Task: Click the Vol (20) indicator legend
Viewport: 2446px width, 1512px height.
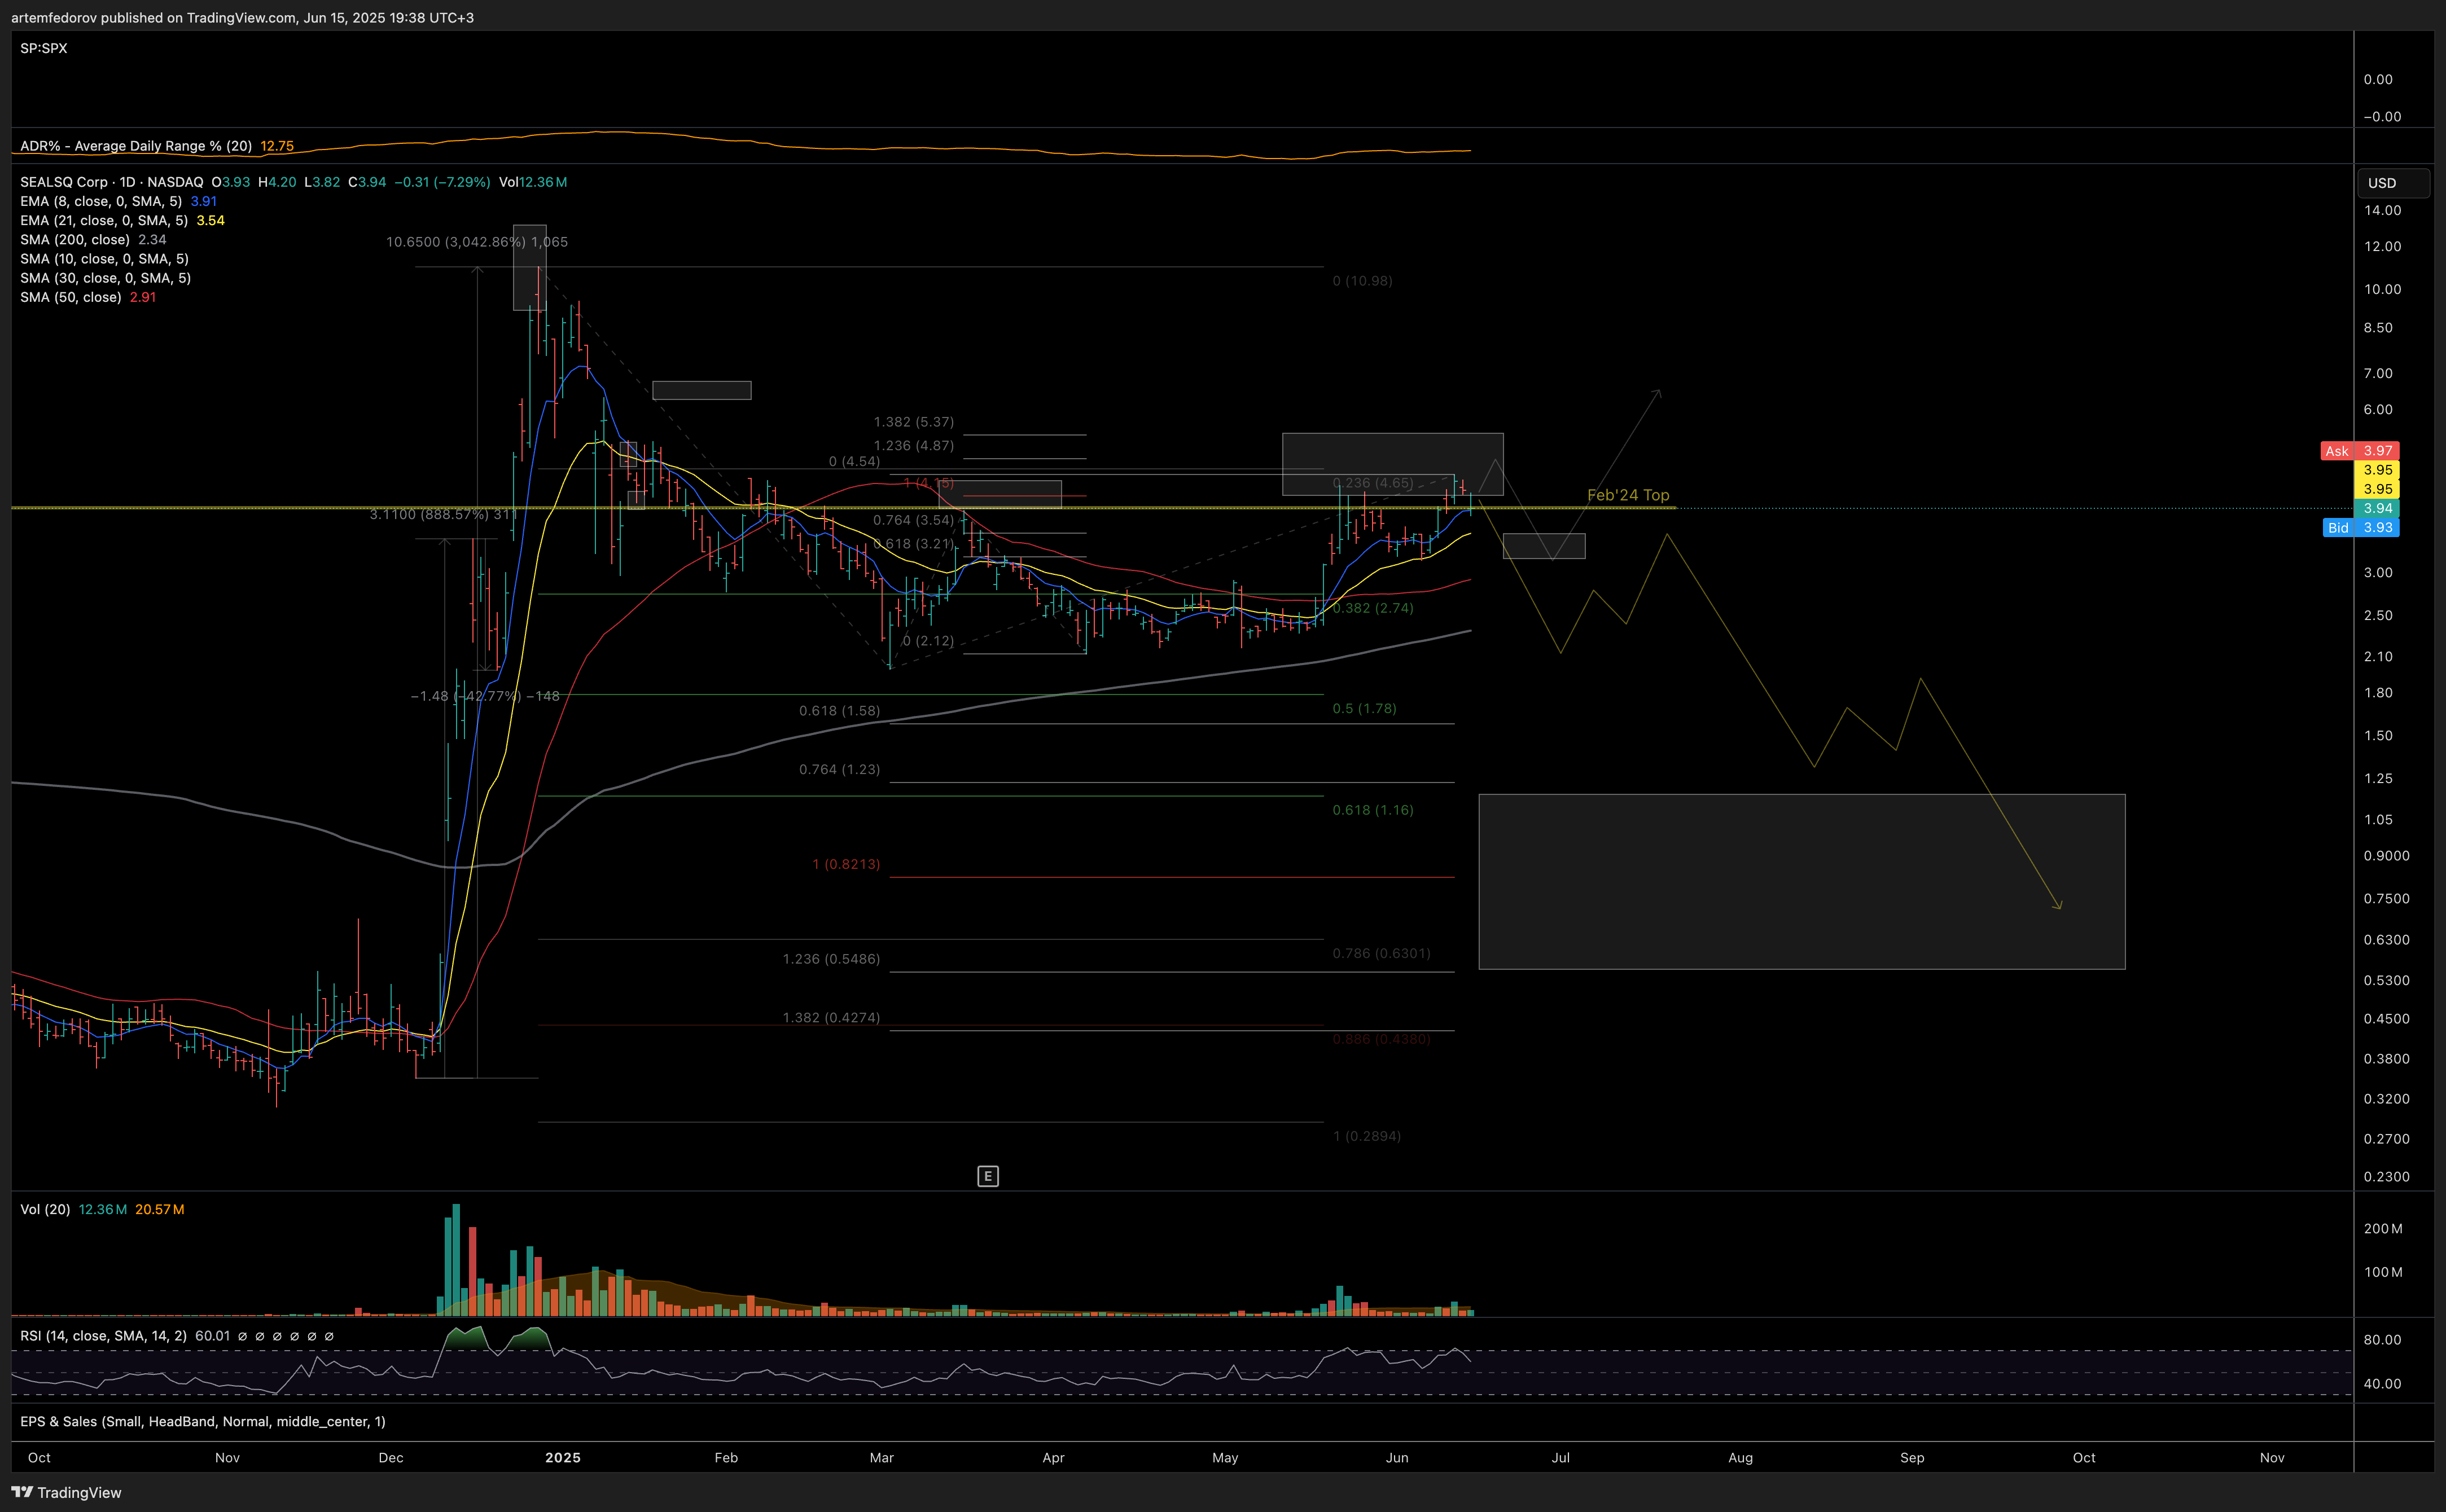Action: click(x=102, y=1209)
